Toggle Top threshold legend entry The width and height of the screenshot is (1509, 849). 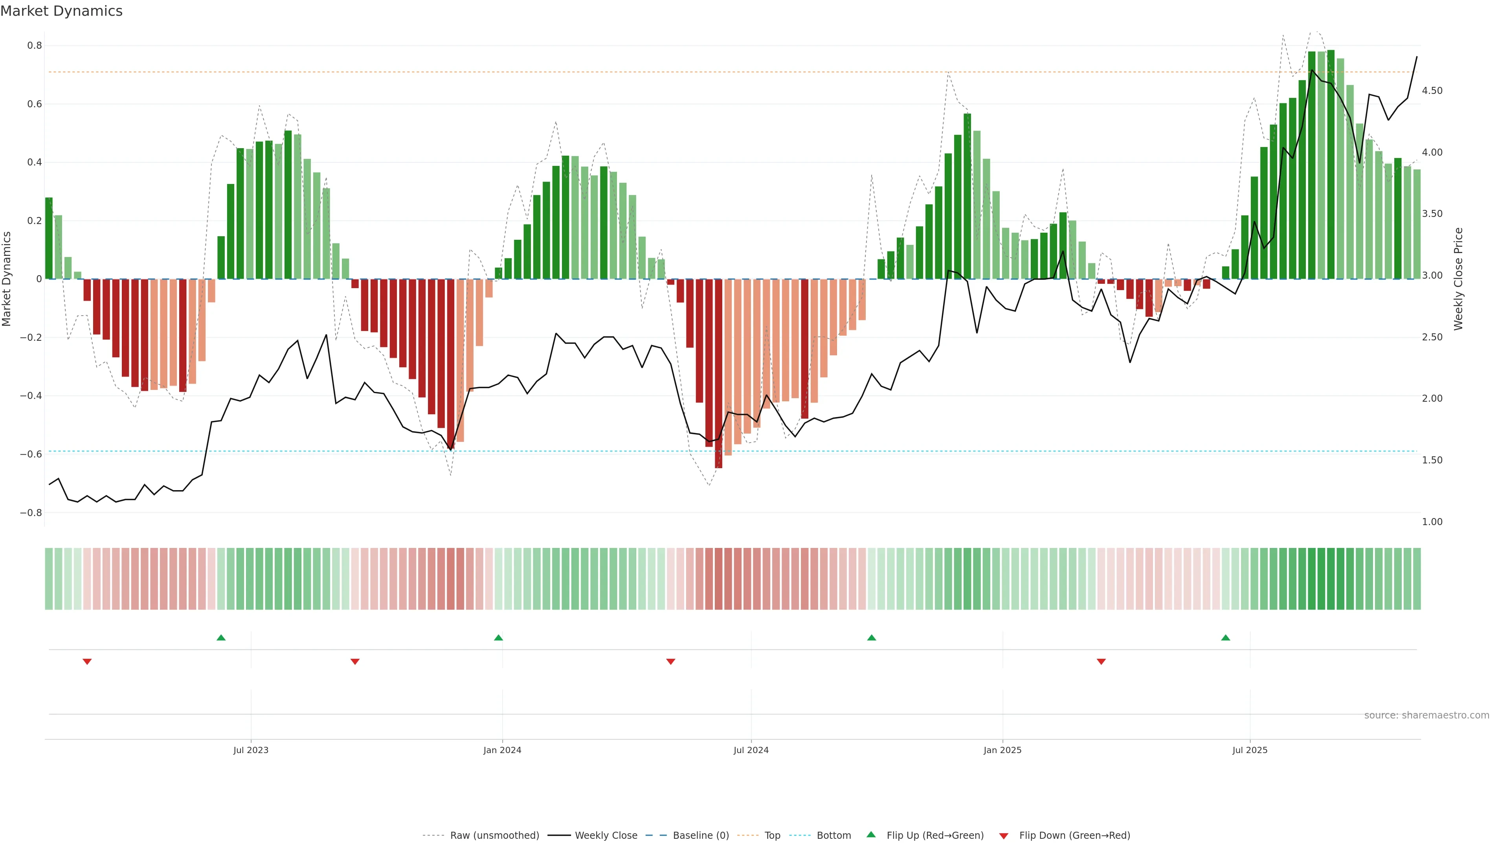pyautogui.click(x=772, y=836)
